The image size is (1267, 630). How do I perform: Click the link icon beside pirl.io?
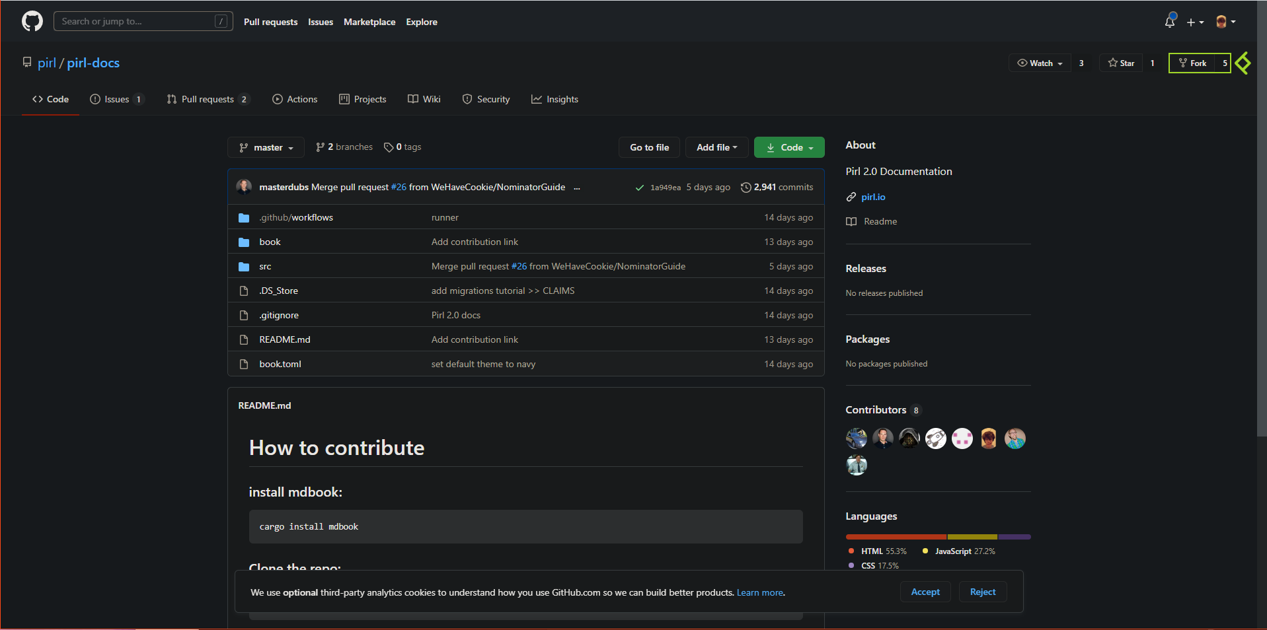(x=851, y=197)
